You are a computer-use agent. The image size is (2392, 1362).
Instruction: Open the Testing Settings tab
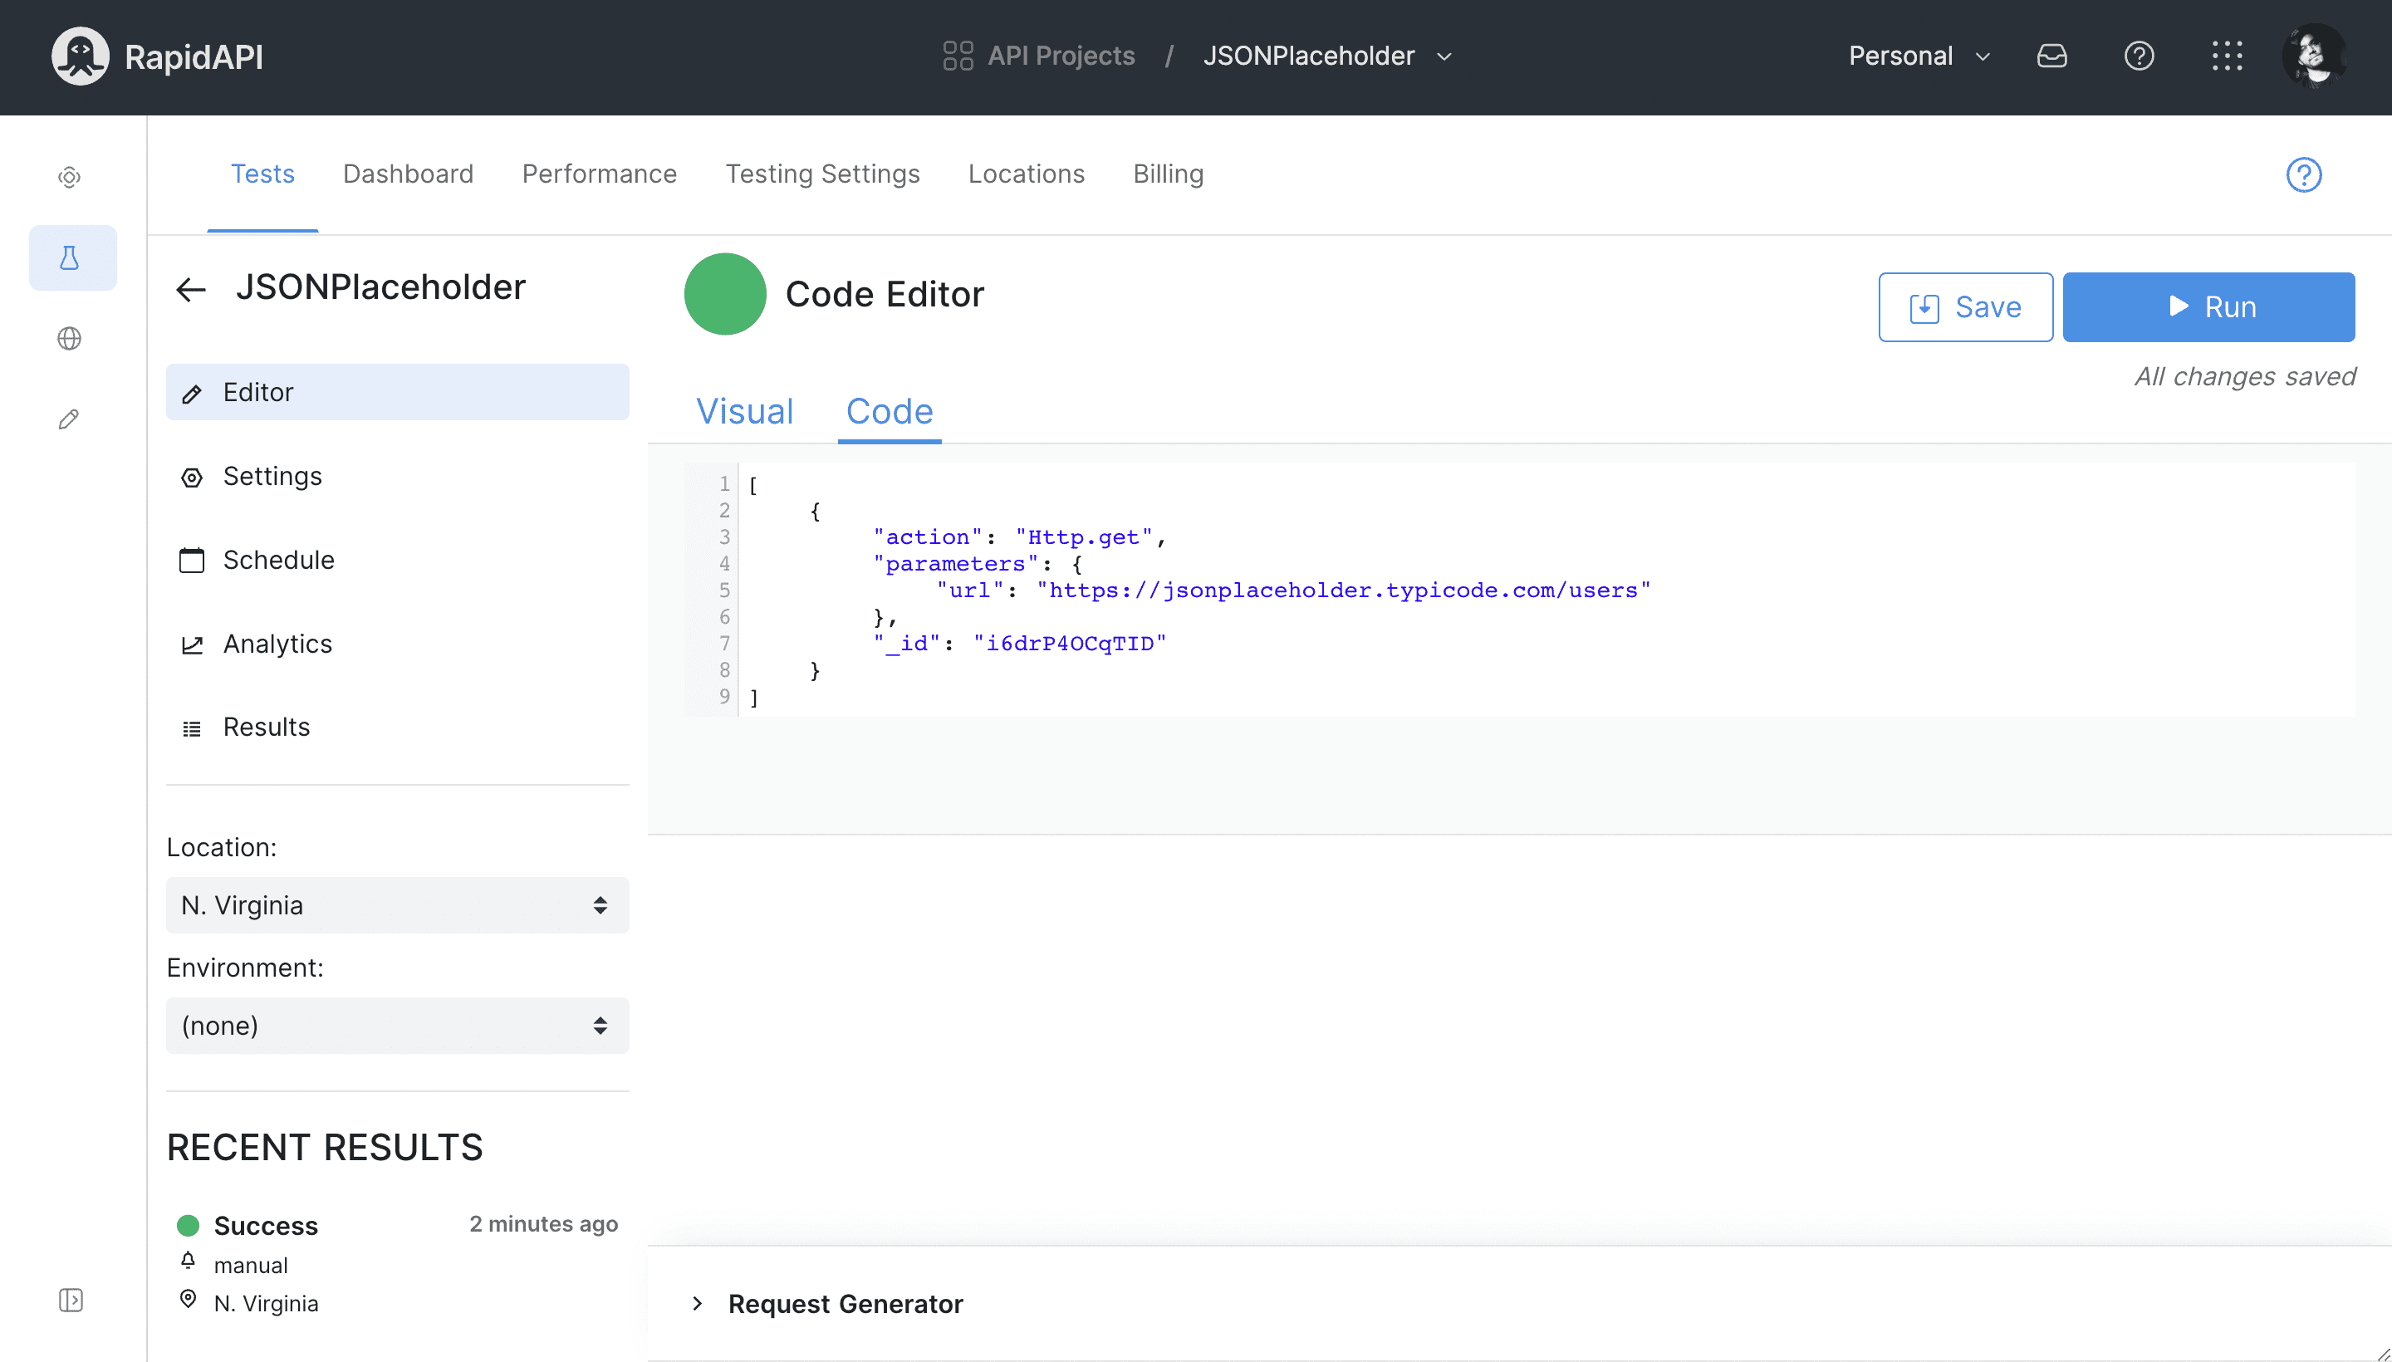point(822,174)
